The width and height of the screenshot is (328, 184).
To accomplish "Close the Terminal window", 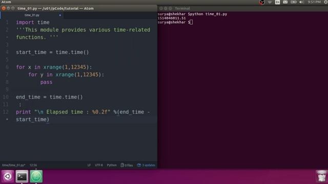I will tap(161, 8).
